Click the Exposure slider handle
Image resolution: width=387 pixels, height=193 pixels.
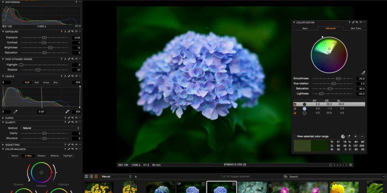pos(44,38)
